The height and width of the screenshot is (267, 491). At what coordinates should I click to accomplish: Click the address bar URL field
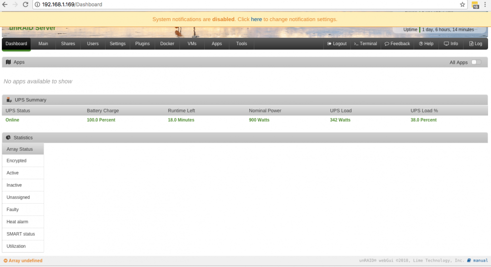249,4
